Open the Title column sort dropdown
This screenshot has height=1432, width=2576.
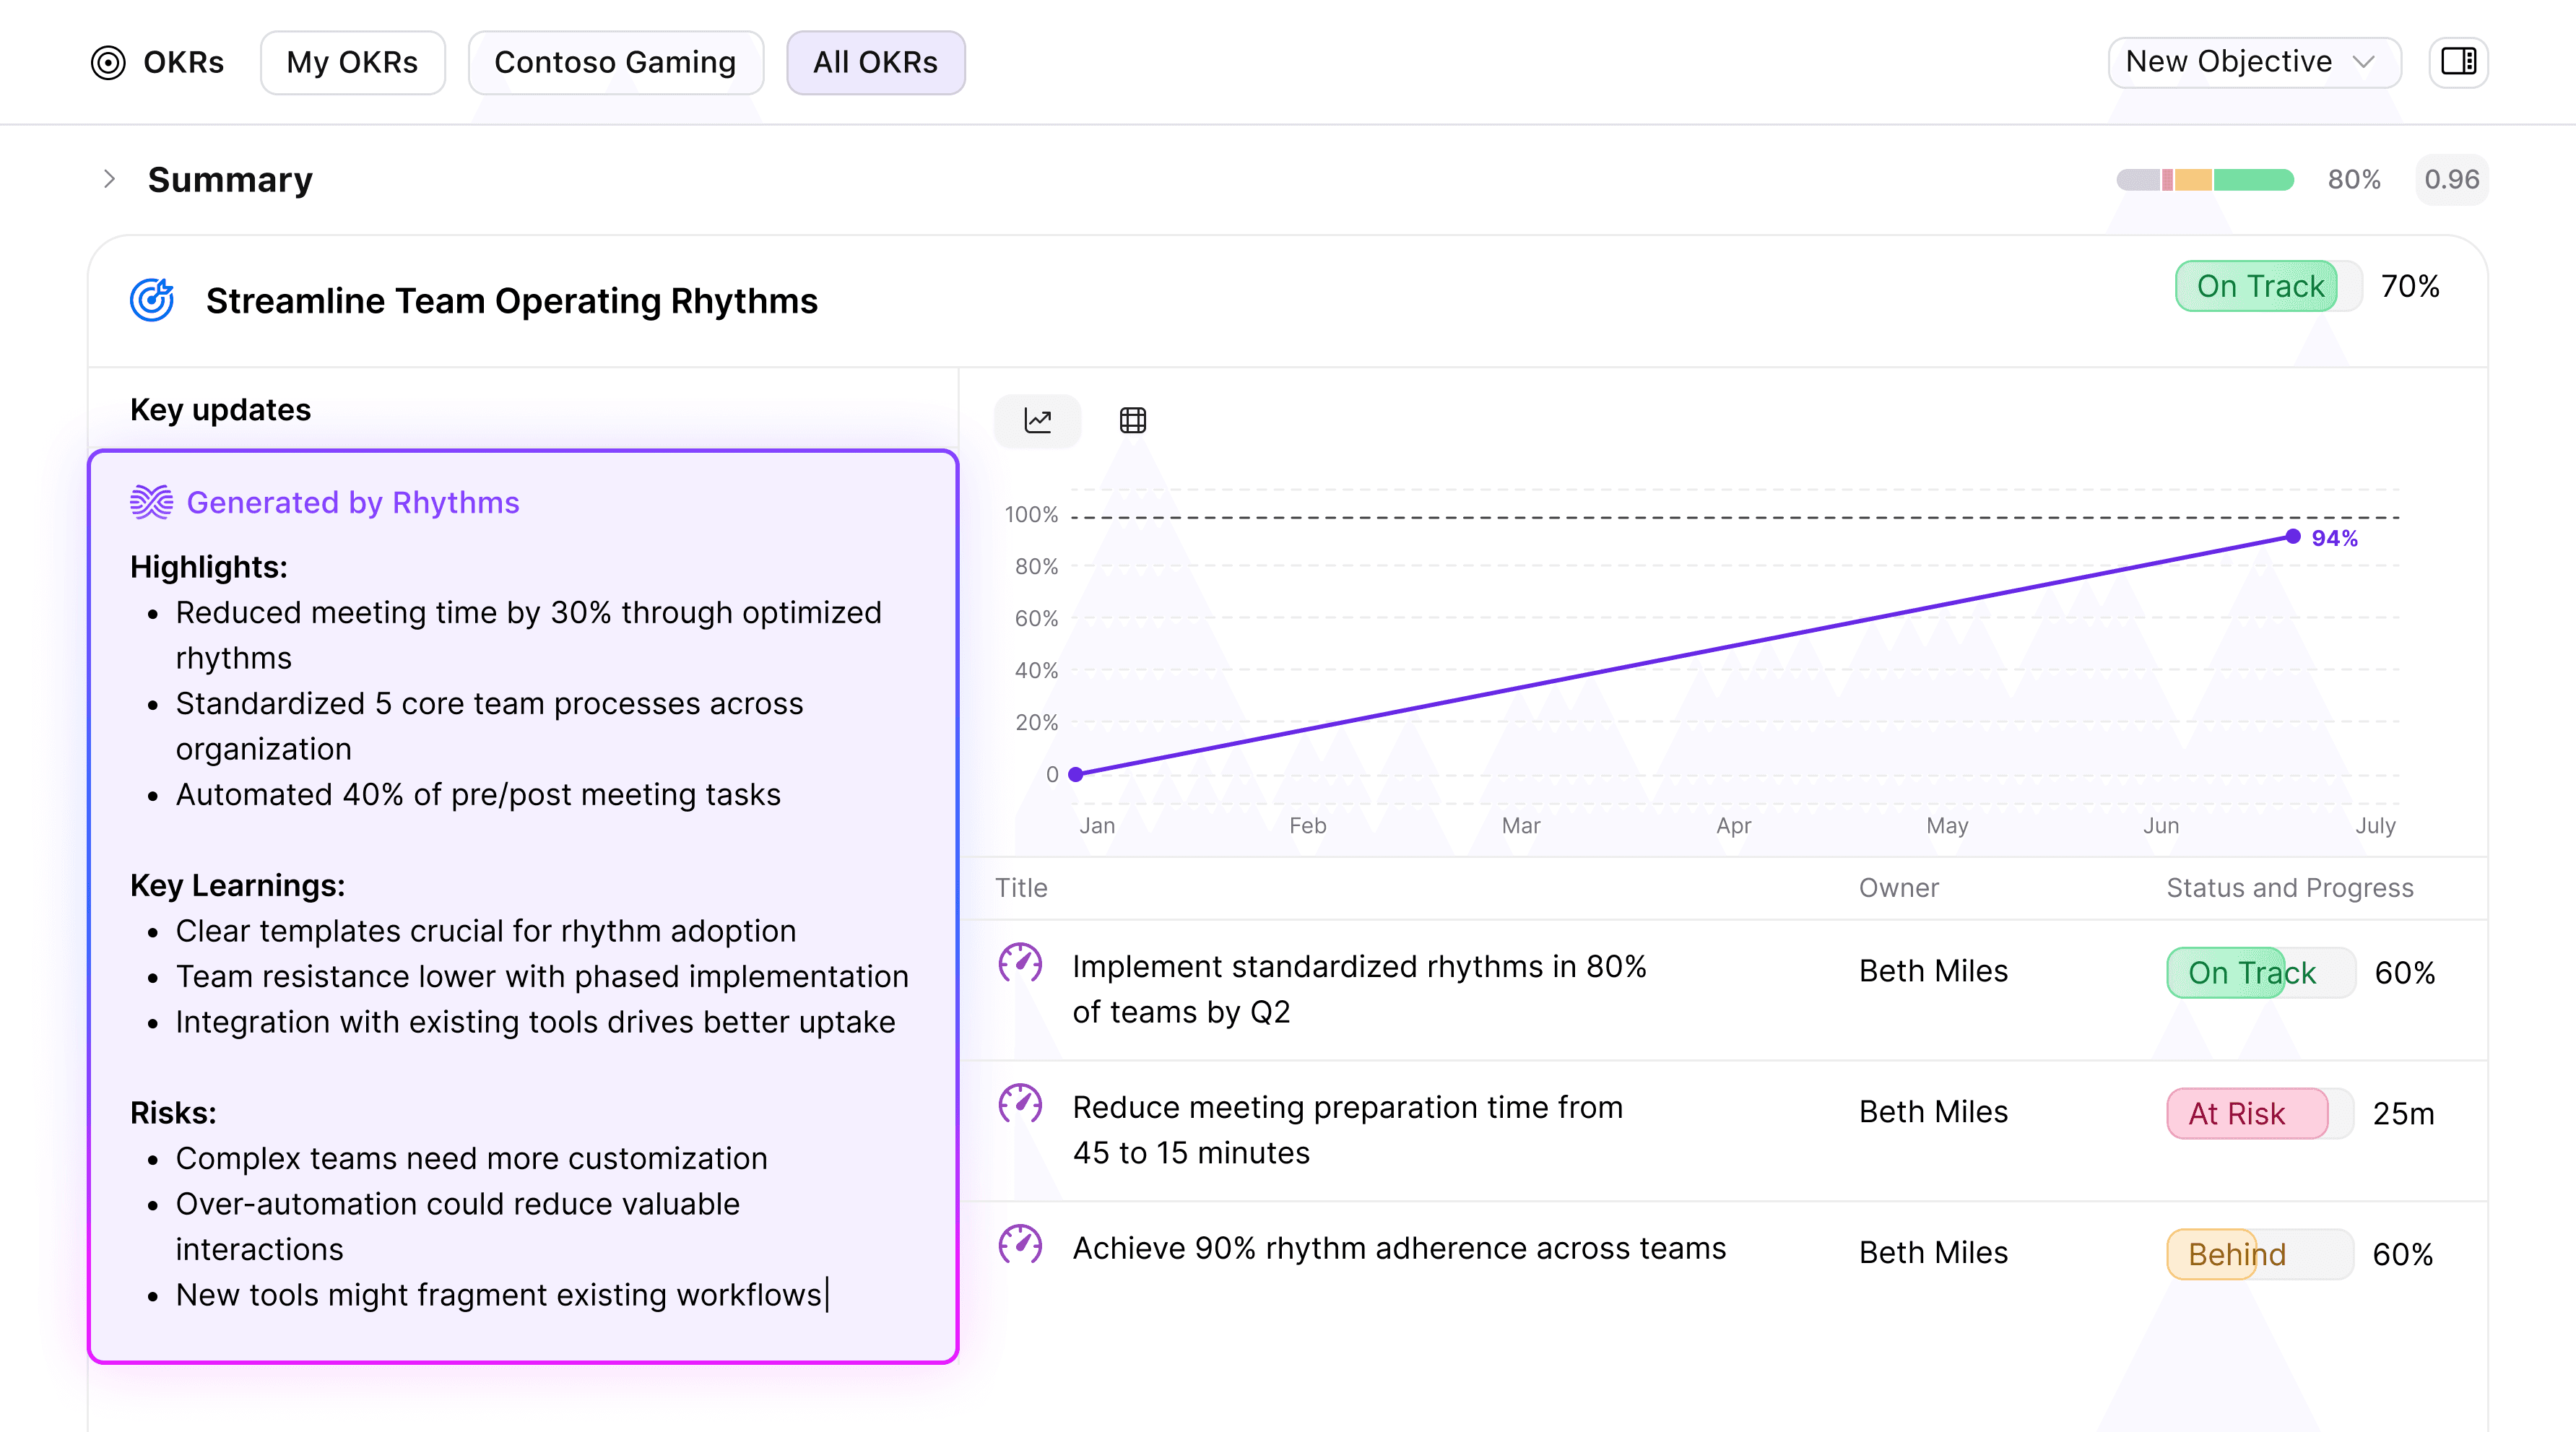point(1021,888)
